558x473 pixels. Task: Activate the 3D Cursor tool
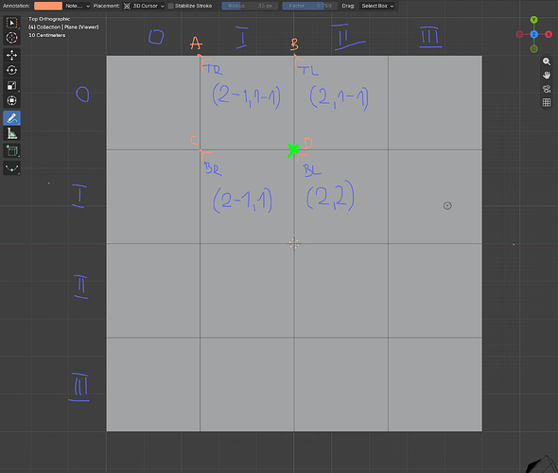11,38
